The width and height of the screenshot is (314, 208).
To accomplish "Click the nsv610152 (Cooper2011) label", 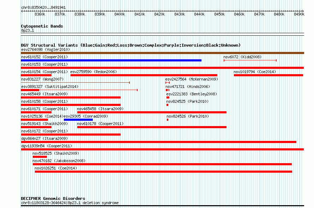I will tap(44, 57).
